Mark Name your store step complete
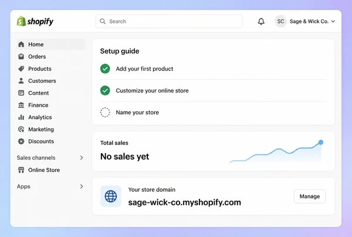This screenshot has width=352, height=237. coord(105,112)
